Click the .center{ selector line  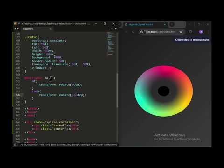pos(32,37)
